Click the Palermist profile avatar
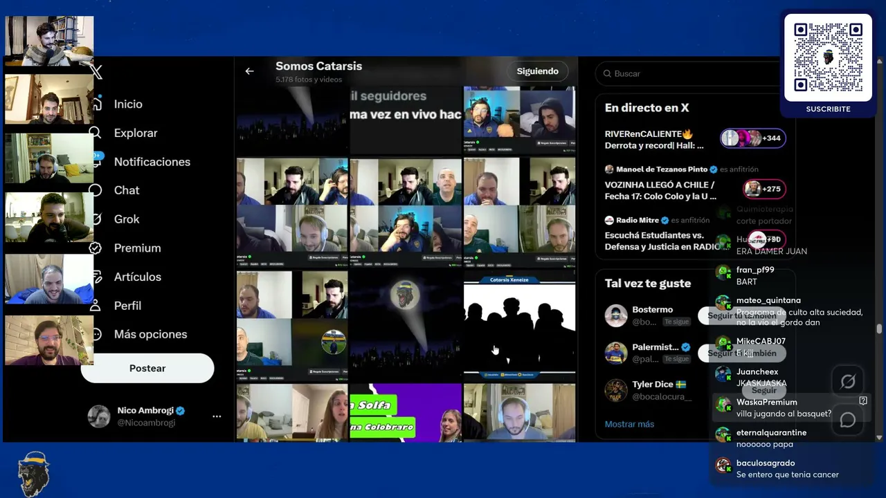Viewport: 886px width, 498px height. [616, 353]
